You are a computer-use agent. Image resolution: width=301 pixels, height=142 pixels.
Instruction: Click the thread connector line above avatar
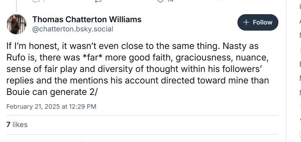tap(16, 6)
